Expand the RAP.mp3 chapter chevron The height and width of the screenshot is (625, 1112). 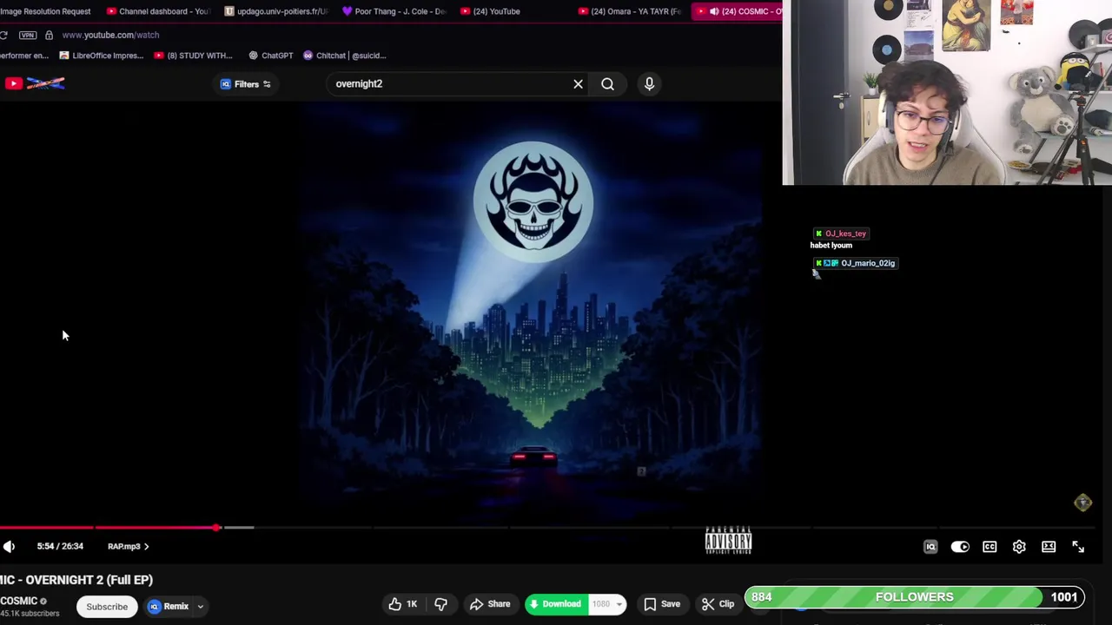coord(146,547)
